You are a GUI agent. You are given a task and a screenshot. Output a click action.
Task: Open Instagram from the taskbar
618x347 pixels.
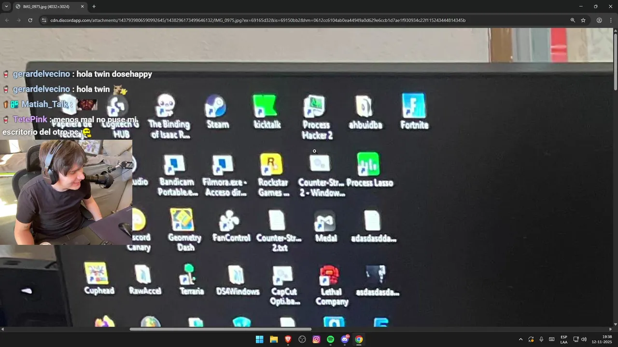click(x=316, y=339)
